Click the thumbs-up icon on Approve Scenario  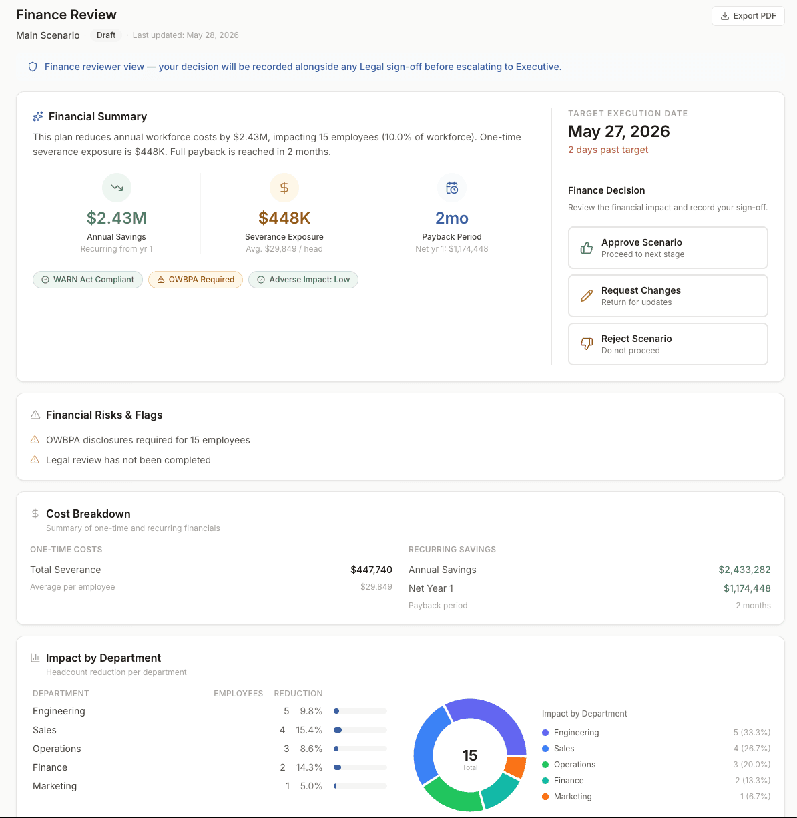[587, 248]
